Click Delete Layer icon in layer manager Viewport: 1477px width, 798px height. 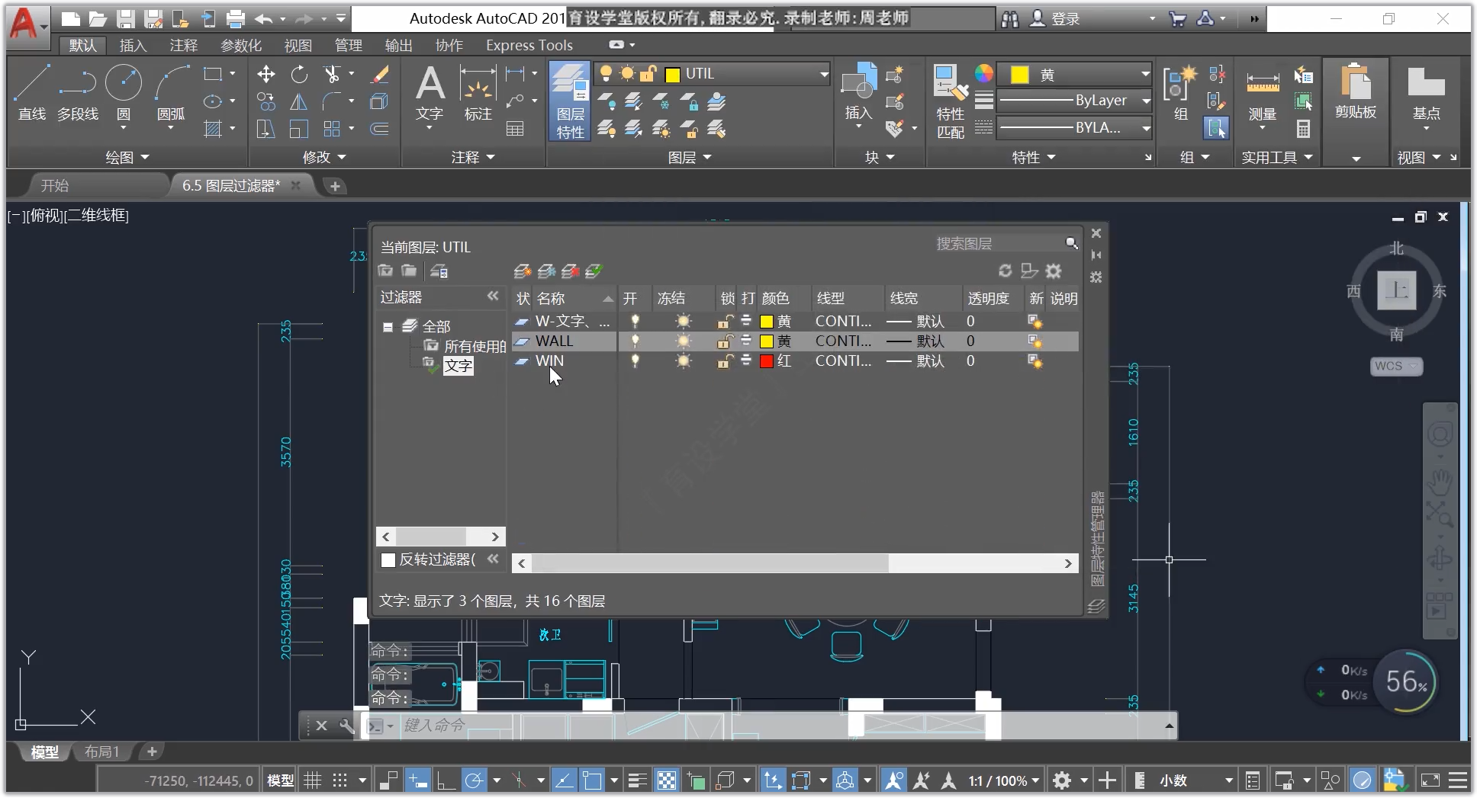tap(570, 271)
